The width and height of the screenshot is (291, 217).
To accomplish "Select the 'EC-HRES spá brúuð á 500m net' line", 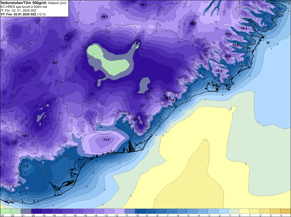I will 24,7.
